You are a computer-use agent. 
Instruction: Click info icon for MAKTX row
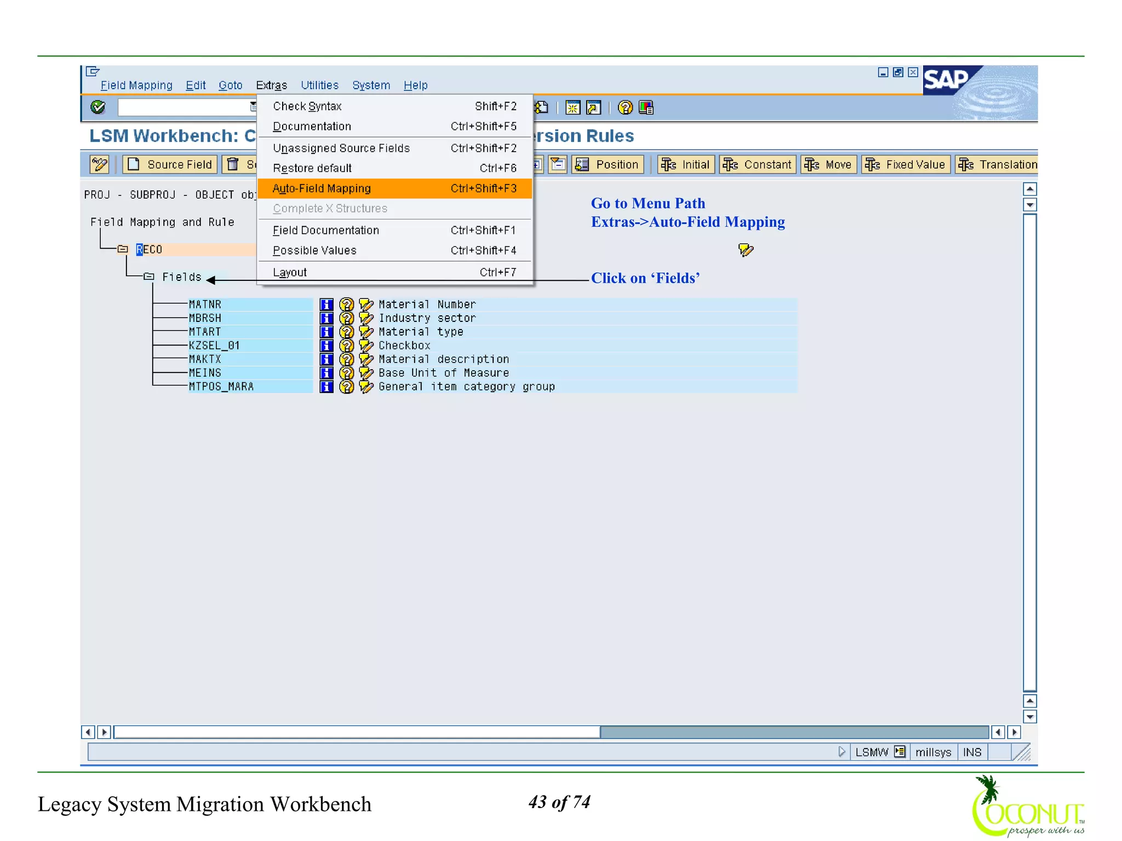tap(327, 359)
